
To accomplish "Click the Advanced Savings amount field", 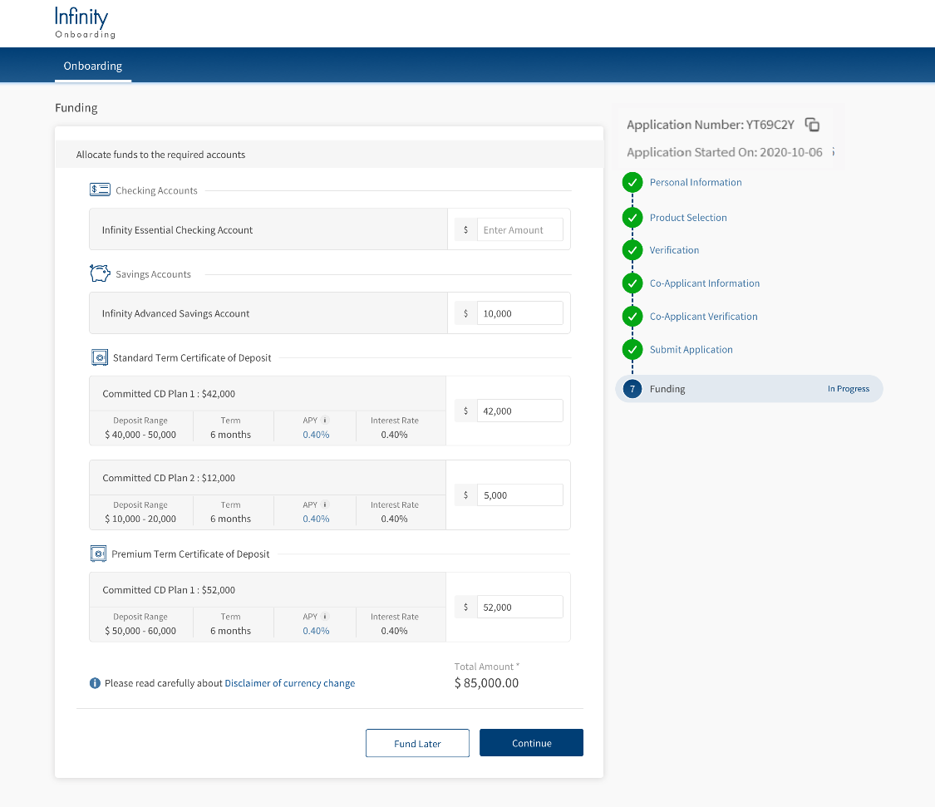I will click(x=519, y=313).
